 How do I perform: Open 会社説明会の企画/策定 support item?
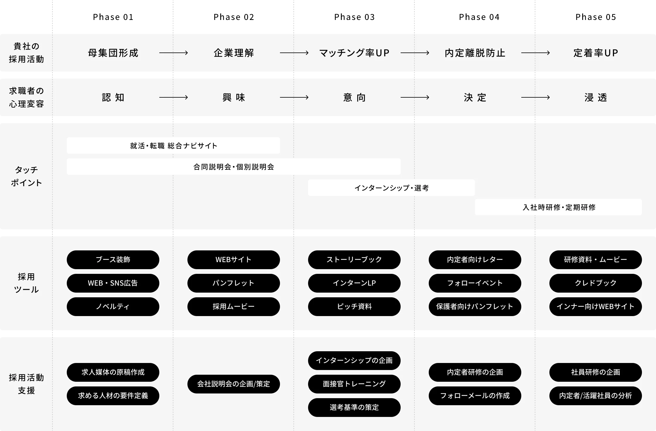(x=233, y=384)
